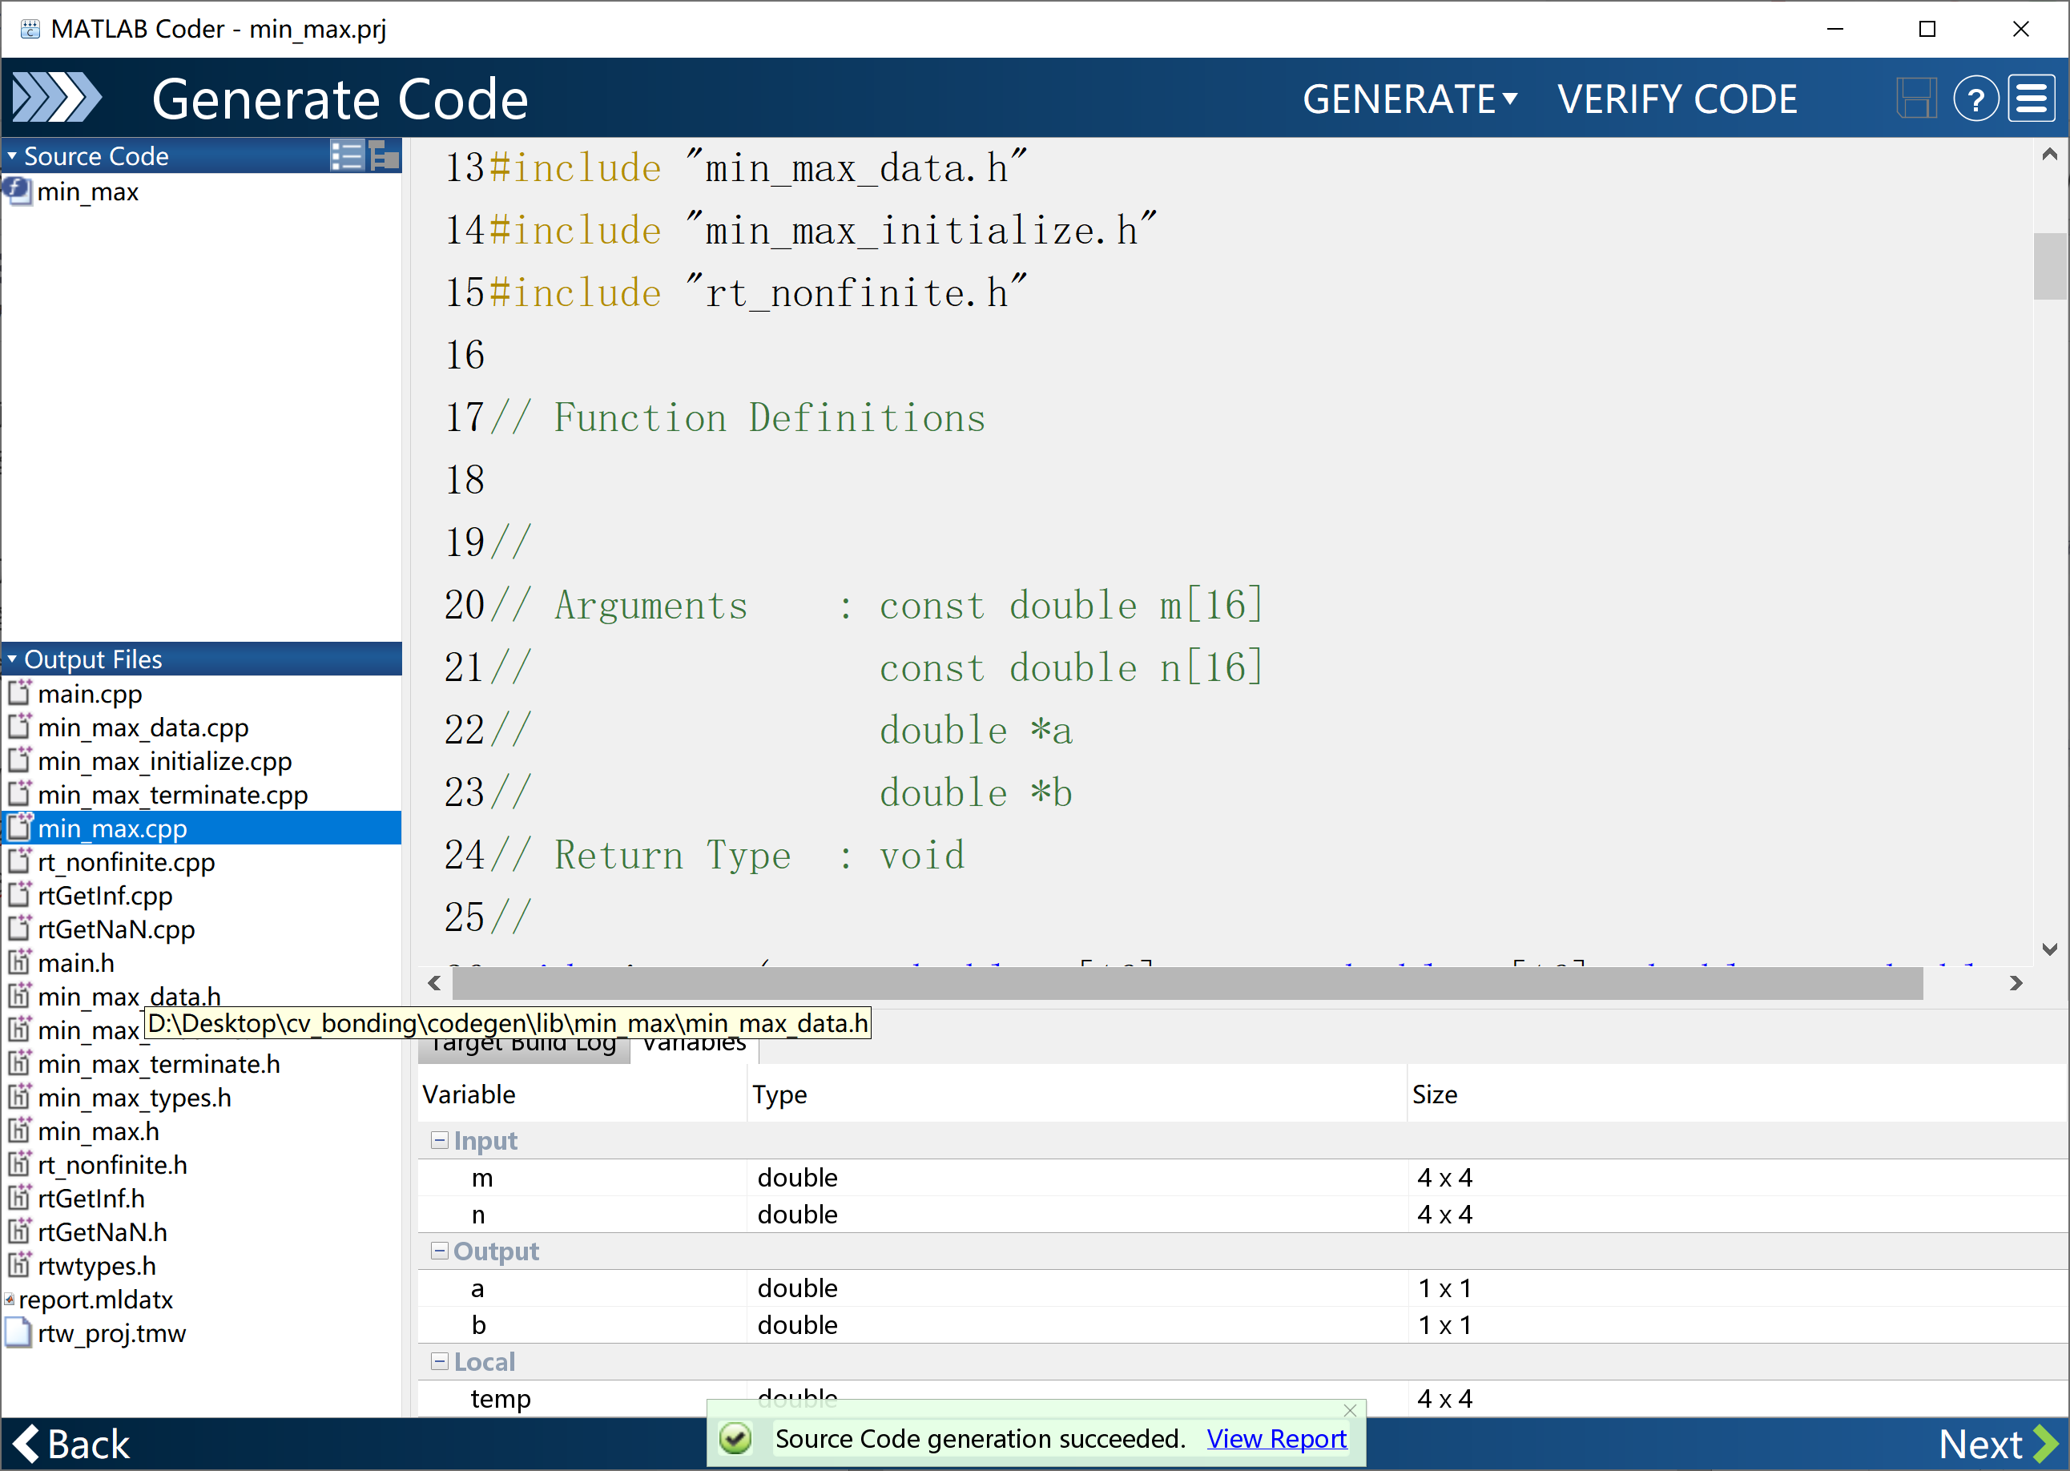The height and width of the screenshot is (1471, 2070).
Task: Collapse the Output Files panel
Action: click(x=12, y=659)
